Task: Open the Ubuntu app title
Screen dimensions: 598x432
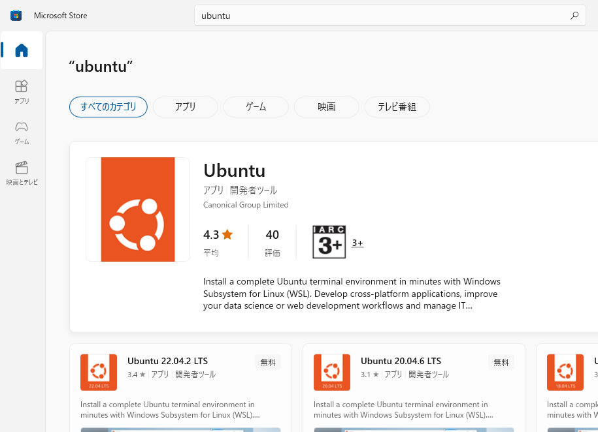Action: [234, 170]
